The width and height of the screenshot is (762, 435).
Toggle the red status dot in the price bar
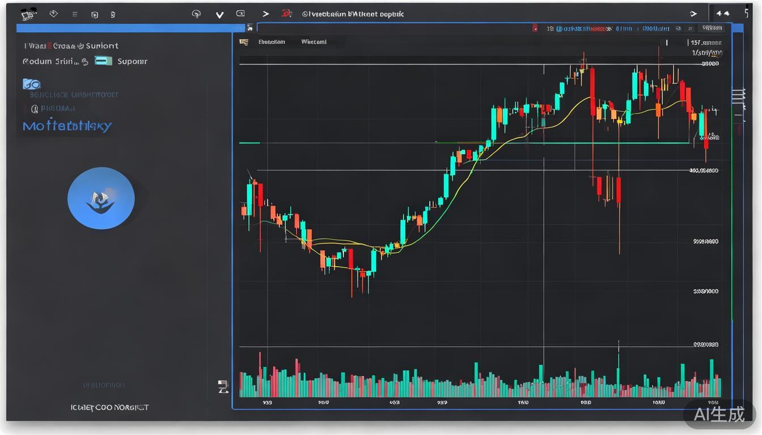pyautogui.click(x=535, y=27)
